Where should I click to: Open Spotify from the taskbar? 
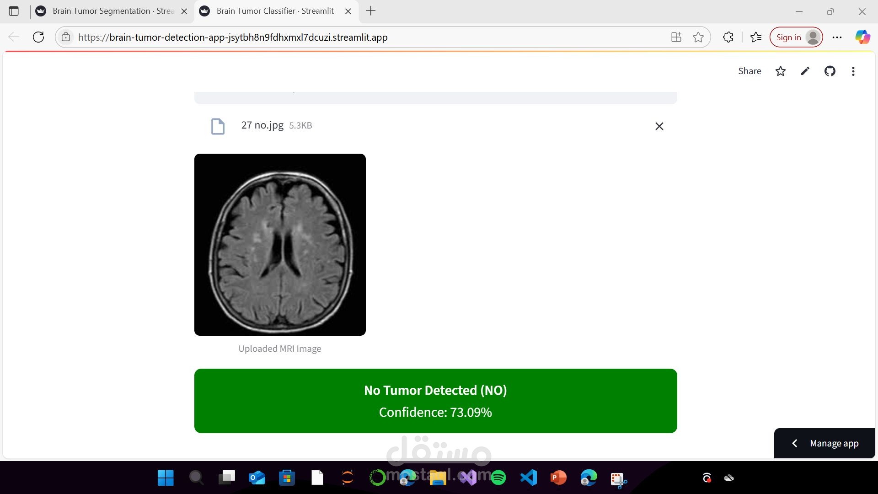498,478
